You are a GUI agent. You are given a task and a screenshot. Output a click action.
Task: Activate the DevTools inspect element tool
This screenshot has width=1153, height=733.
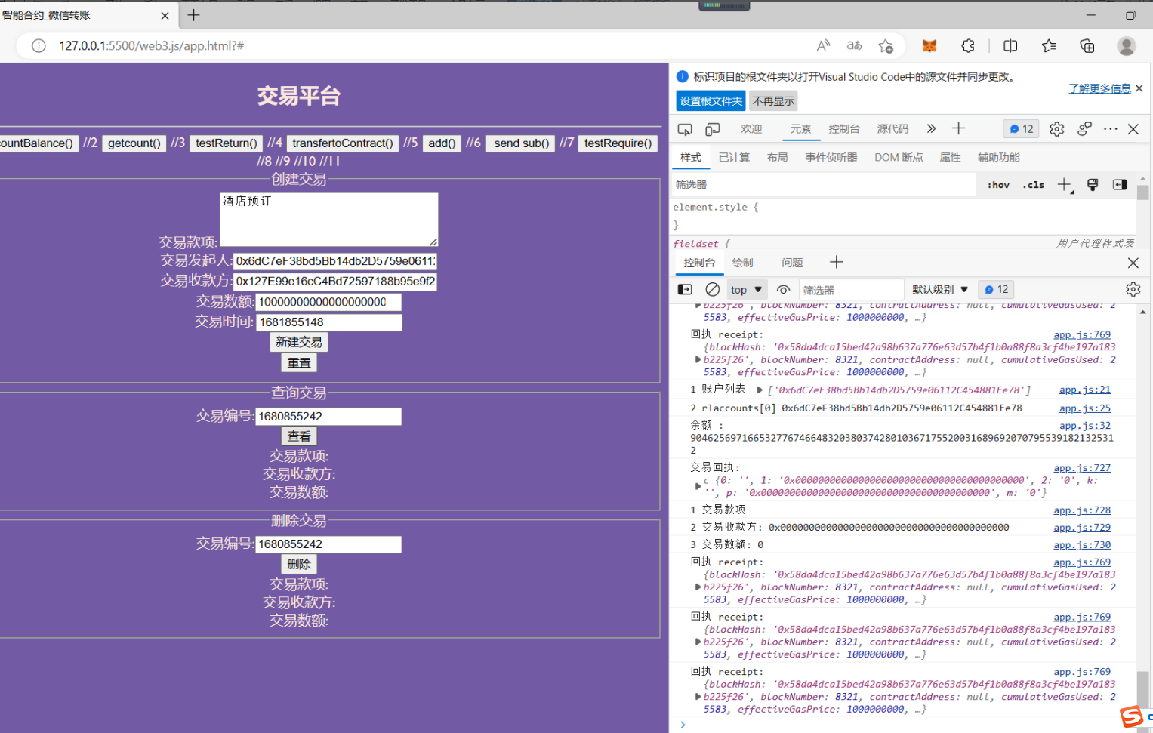pyautogui.click(x=685, y=129)
